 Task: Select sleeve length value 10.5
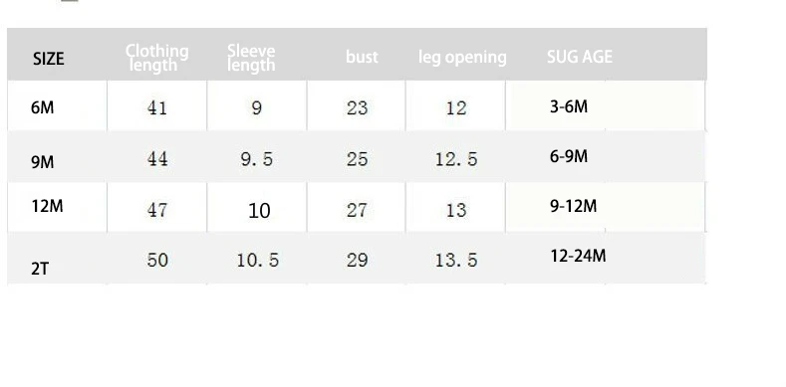click(257, 260)
